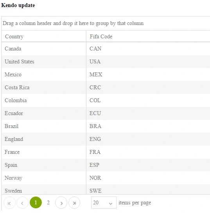Click the group-by drop area at the top
This screenshot has width=210, height=213.
pos(106,23)
